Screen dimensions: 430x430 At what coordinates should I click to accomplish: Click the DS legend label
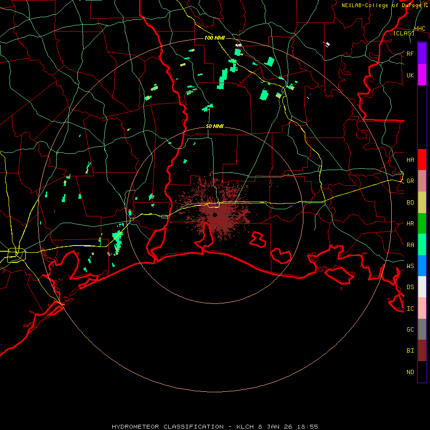click(x=410, y=287)
